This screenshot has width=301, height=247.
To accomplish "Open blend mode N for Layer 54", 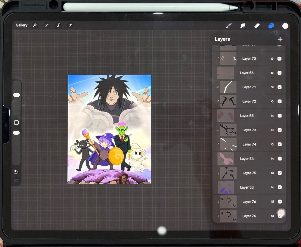I will tap(272, 158).
